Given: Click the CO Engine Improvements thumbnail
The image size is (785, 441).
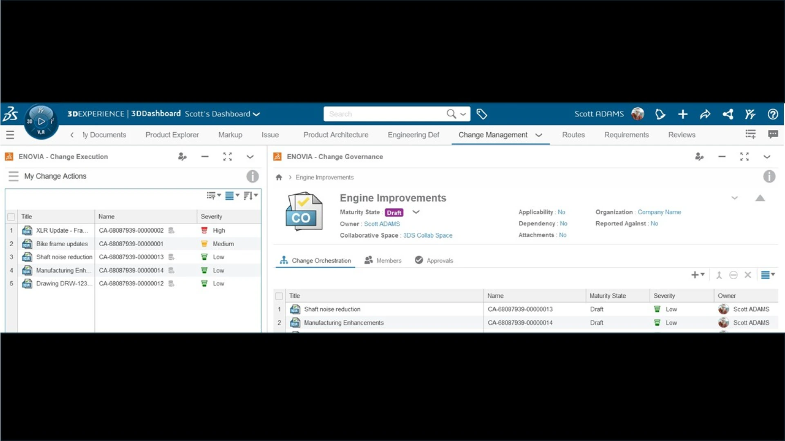Looking at the screenshot, I should [303, 212].
